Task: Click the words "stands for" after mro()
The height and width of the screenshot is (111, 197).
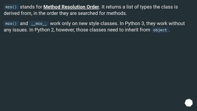Action: [31, 7]
